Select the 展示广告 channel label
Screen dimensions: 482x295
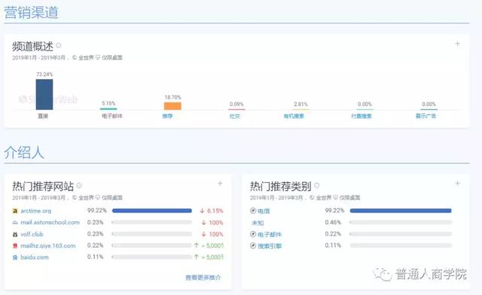(x=426, y=116)
